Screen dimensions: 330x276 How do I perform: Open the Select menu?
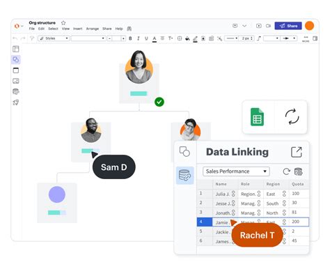tap(53, 29)
